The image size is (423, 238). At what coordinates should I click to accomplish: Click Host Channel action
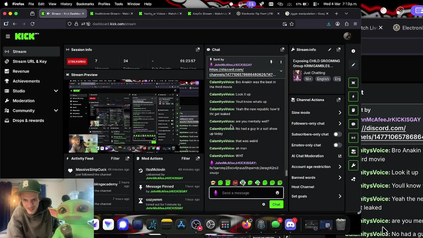[x=303, y=187]
